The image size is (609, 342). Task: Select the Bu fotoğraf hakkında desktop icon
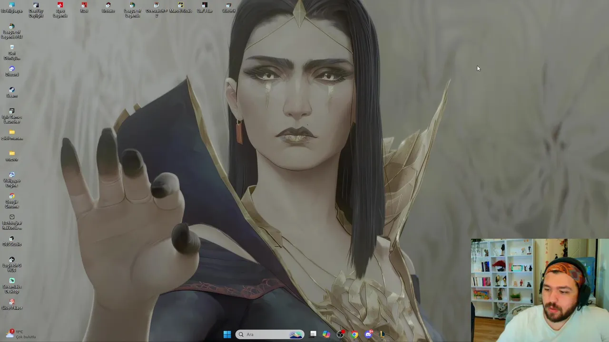click(12, 222)
